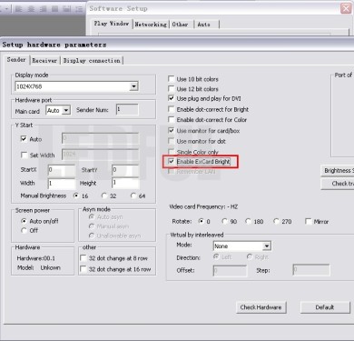Select Manual Brightness 16 radio button
354x341 pixels.
pos(76,196)
